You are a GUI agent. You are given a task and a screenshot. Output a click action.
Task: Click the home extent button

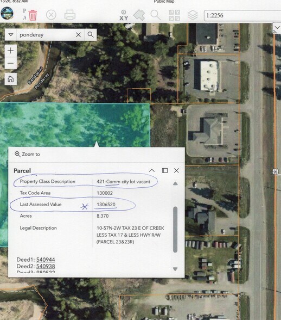point(11,79)
